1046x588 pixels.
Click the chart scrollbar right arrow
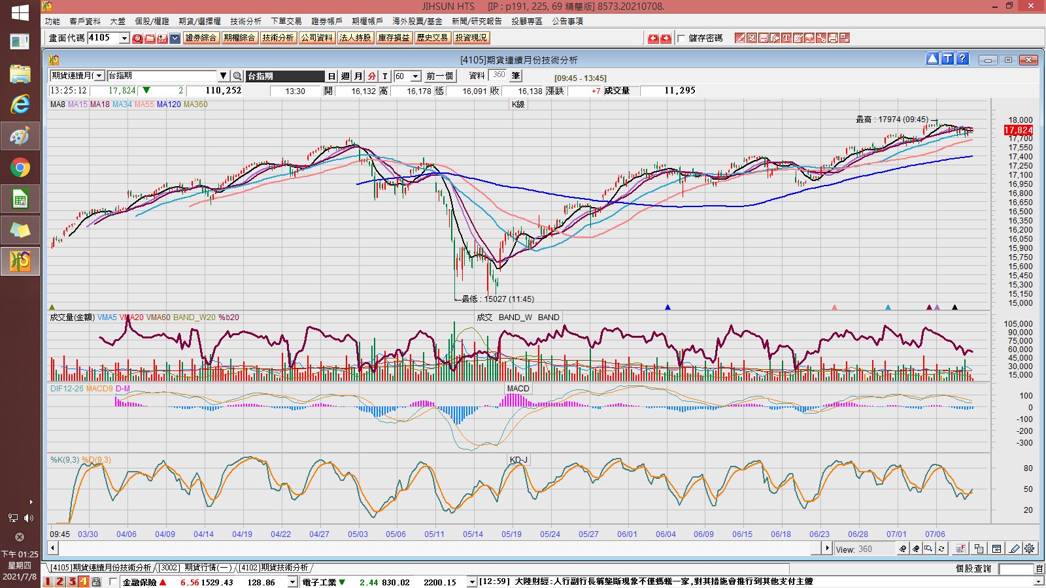(x=827, y=548)
